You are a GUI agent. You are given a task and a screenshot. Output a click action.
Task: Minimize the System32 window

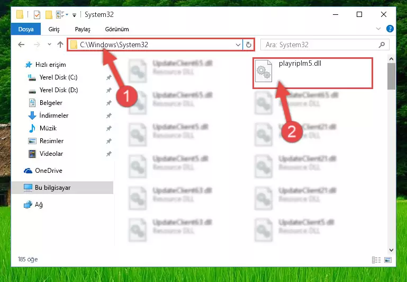click(x=336, y=14)
